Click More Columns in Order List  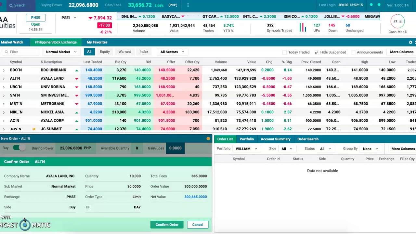pos(403,149)
